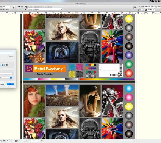This screenshot has height=143, width=161.
Task: Click the geyser landscape photo in the lower chart
Action: coord(63,95)
